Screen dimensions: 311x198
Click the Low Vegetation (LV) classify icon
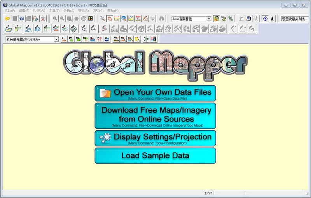click(x=71, y=39)
